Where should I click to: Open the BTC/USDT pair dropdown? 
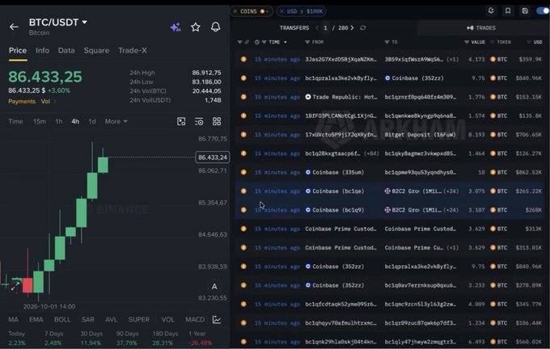[85, 22]
